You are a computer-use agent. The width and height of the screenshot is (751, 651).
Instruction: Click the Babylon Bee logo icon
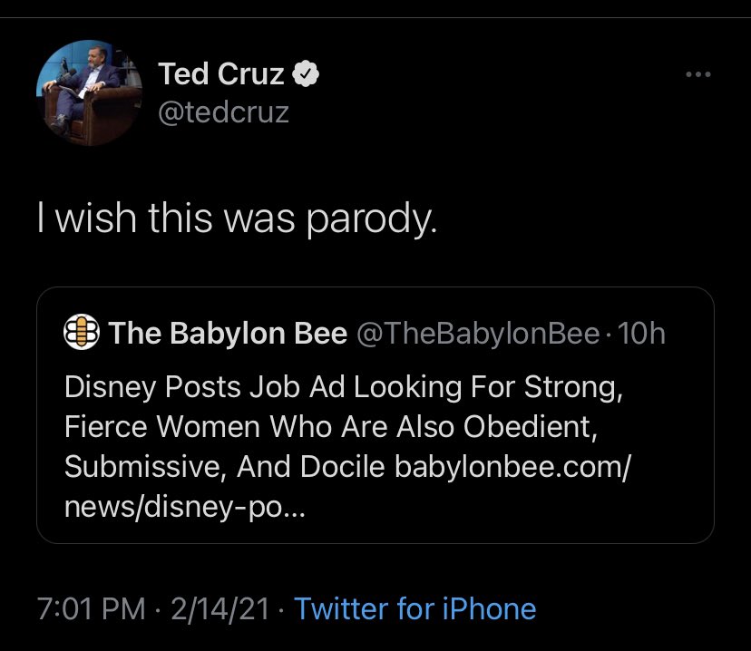(82, 334)
